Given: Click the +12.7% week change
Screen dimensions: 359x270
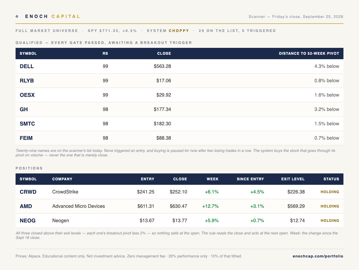Looking at the screenshot, I should [x=211, y=206].
